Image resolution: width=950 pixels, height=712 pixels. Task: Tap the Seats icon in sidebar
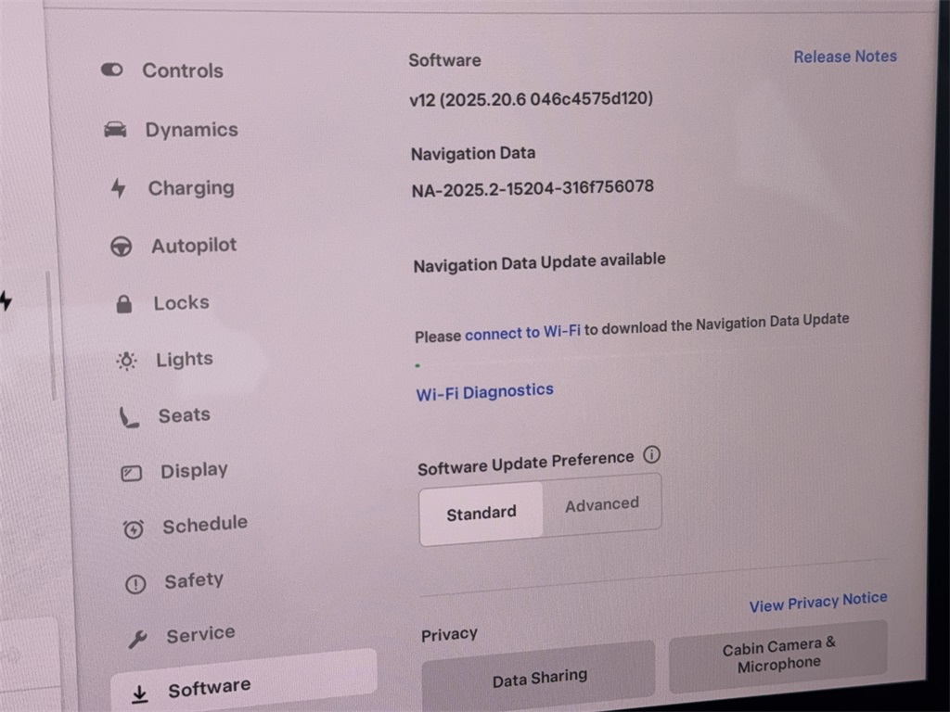(x=129, y=417)
